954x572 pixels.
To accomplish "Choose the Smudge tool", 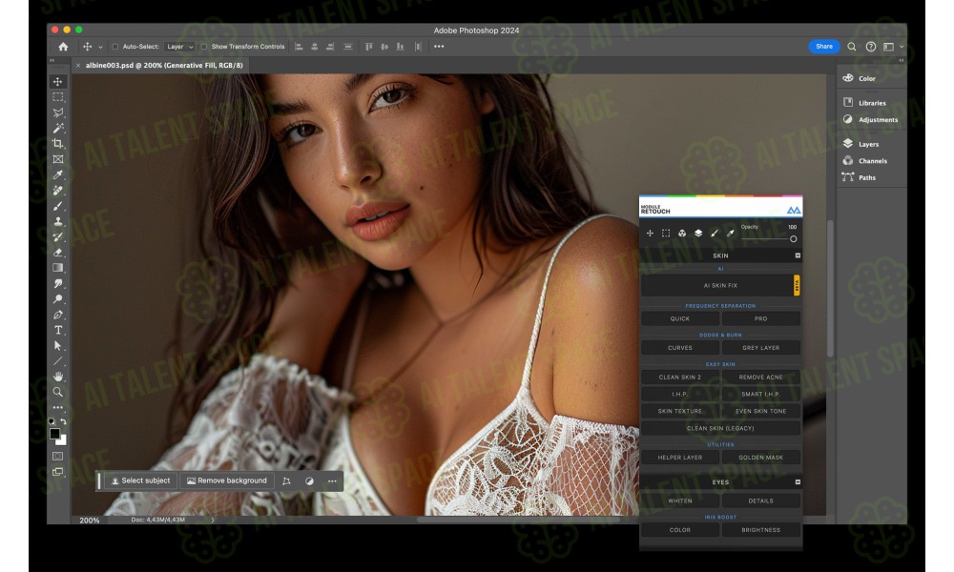I will tap(58, 284).
